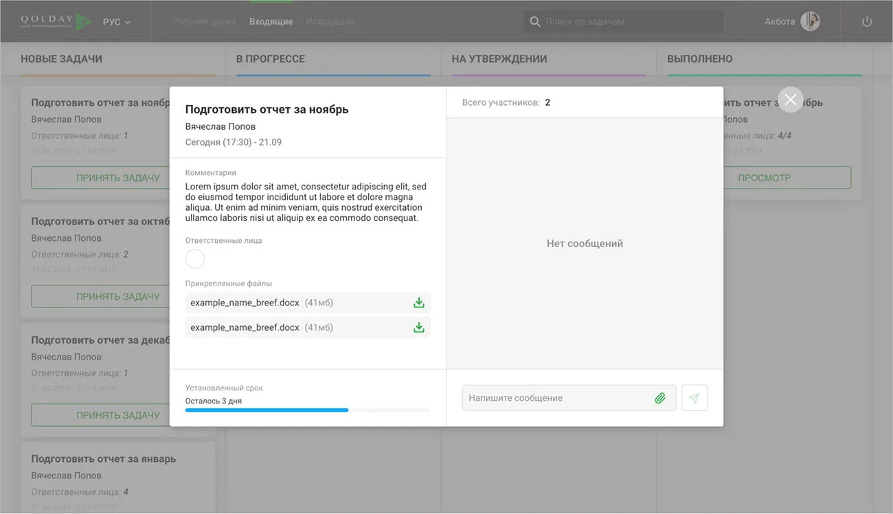Download the first example_name_breef.docx file
The width and height of the screenshot is (893, 514).
pyautogui.click(x=418, y=303)
